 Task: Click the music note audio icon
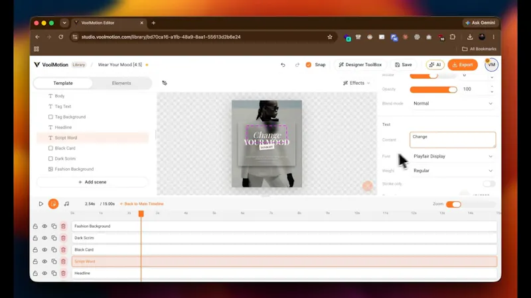(x=66, y=204)
